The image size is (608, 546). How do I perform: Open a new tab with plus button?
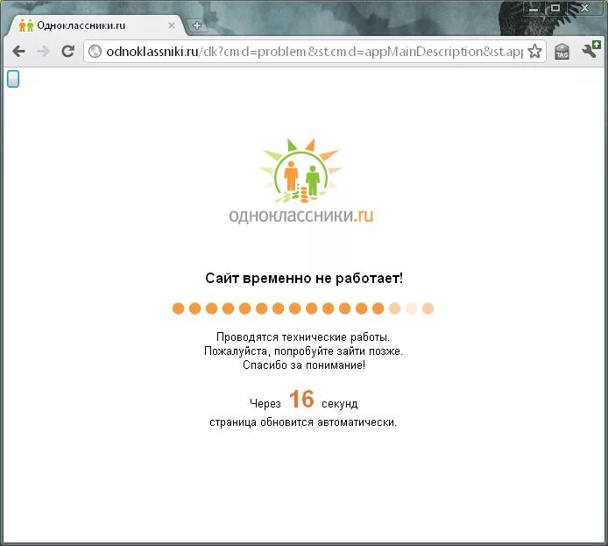pyautogui.click(x=197, y=25)
